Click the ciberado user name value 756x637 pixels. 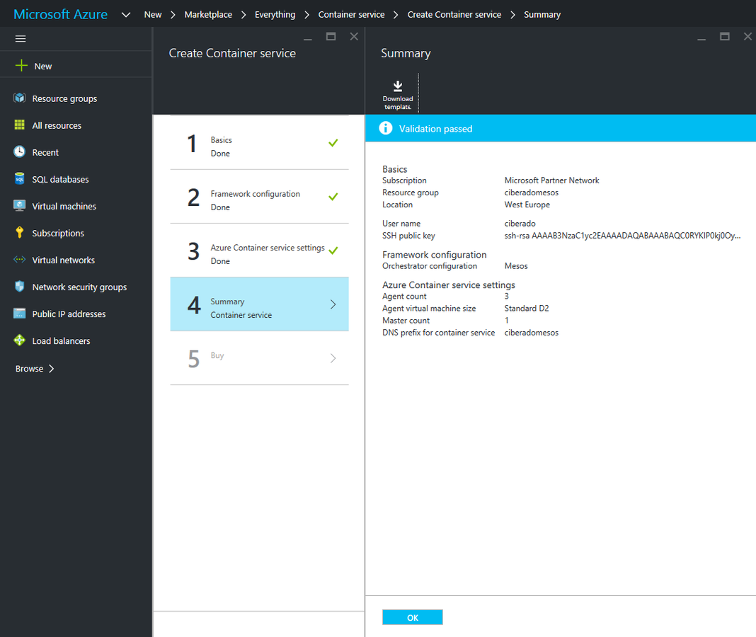pos(520,224)
